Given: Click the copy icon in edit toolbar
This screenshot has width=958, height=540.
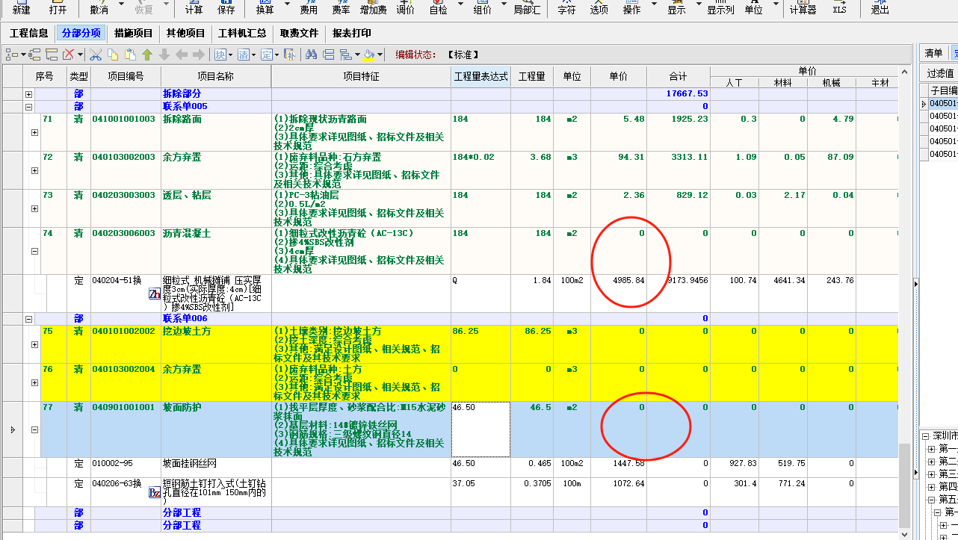Looking at the screenshot, I should click(113, 55).
